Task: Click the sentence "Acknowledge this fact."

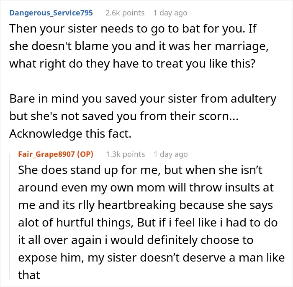Action: pos(70,134)
